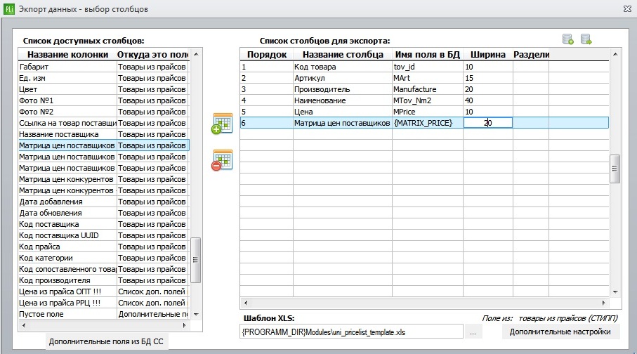
Task: Click the left arrow of the export list horizontal scrollbar
Action: pyautogui.click(x=245, y=303)
